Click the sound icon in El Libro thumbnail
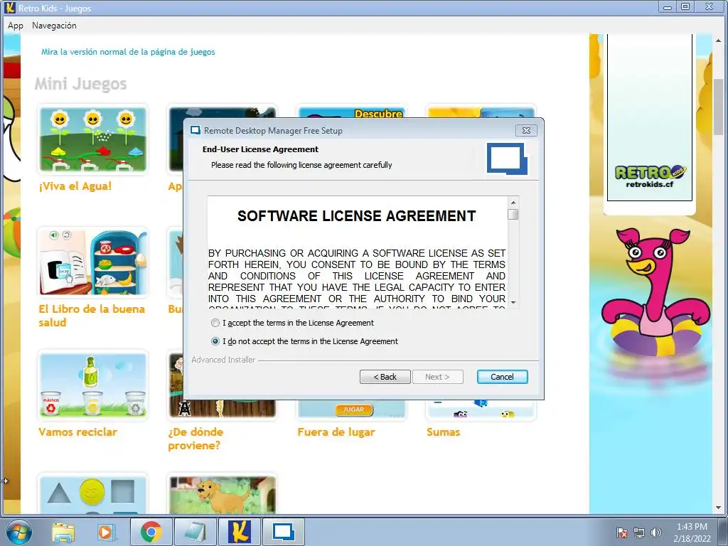This screenshot has height=546, width=728. [54, 235]
